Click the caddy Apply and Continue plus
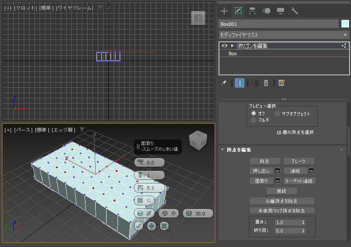351x247 pixels. click(x=151, y=226)
